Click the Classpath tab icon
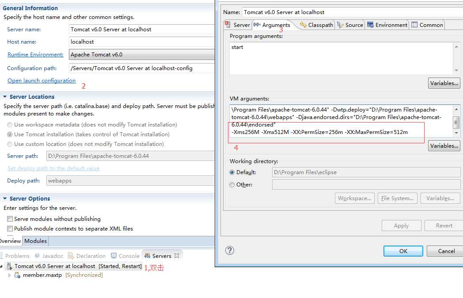The height and width of the screenshot is (298, 463). (x=303, y=25)
